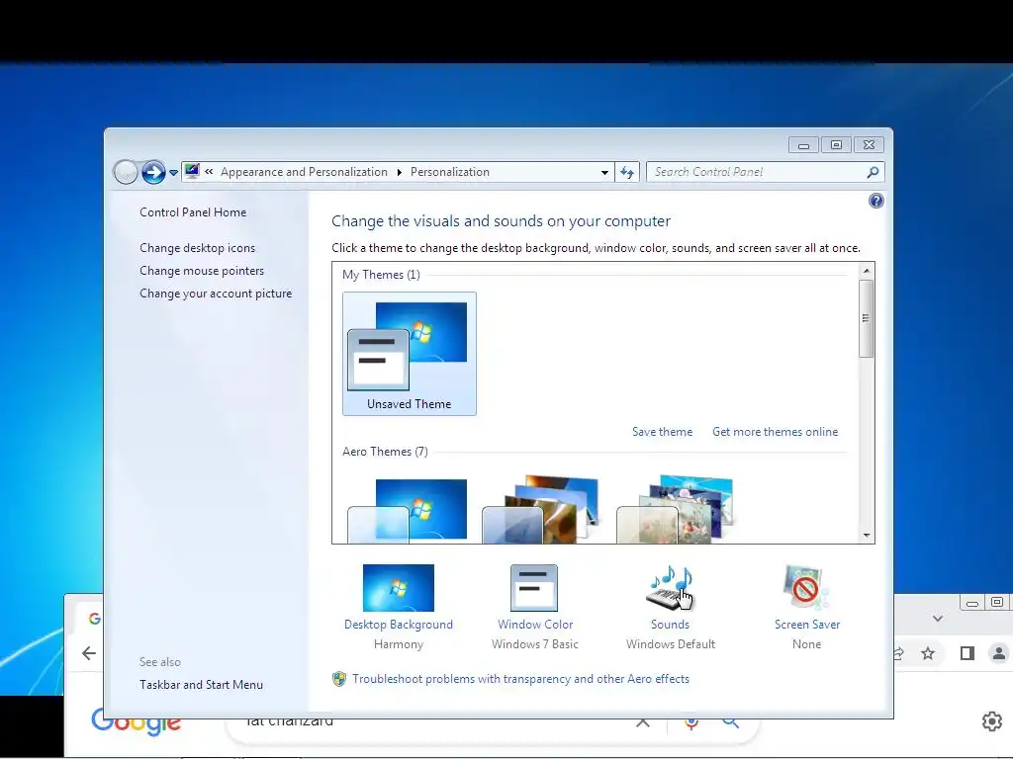
Task: Click the Forward navigation arrow button
Action: tap(153, 172)
